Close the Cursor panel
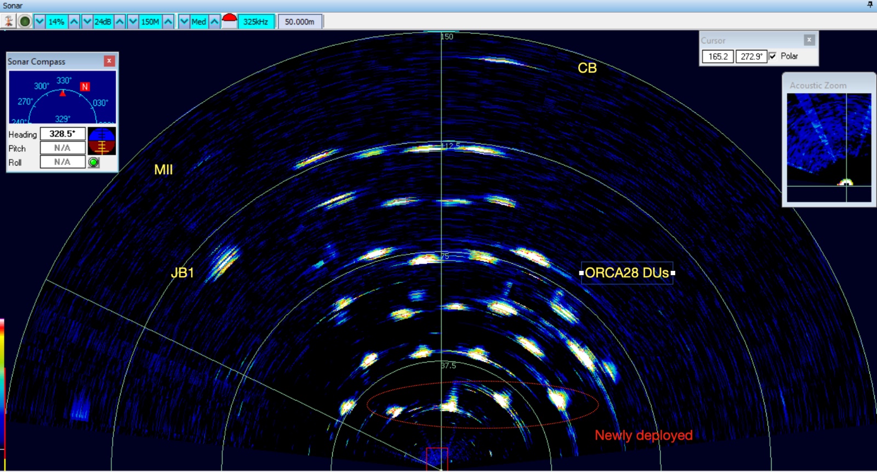The width and height of the screenshot is (877, 472). tap(809, 40)
